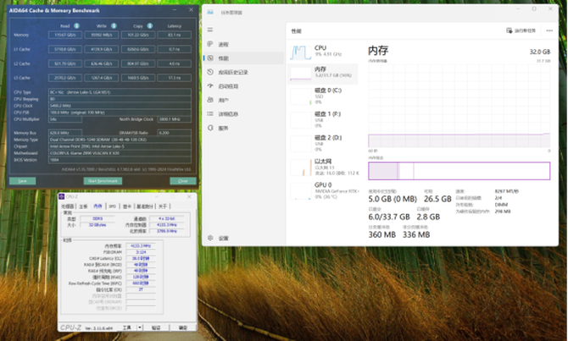Screen dimensions: 568x341
Task: Switch to the 主板 tab in CPU-Z
Action: point(83,206)
